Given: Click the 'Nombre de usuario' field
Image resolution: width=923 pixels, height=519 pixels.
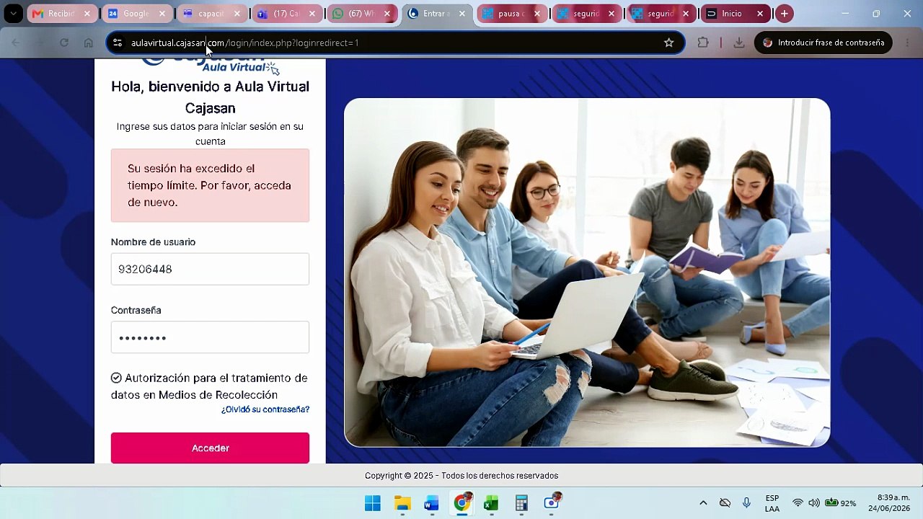Looking at the screenshot, I should coord(210,269).
